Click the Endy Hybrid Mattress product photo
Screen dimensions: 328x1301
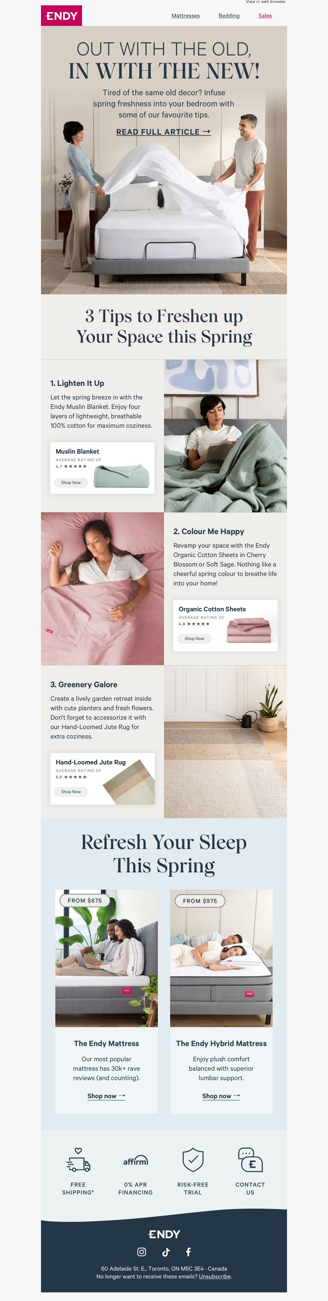pos(221,958)
